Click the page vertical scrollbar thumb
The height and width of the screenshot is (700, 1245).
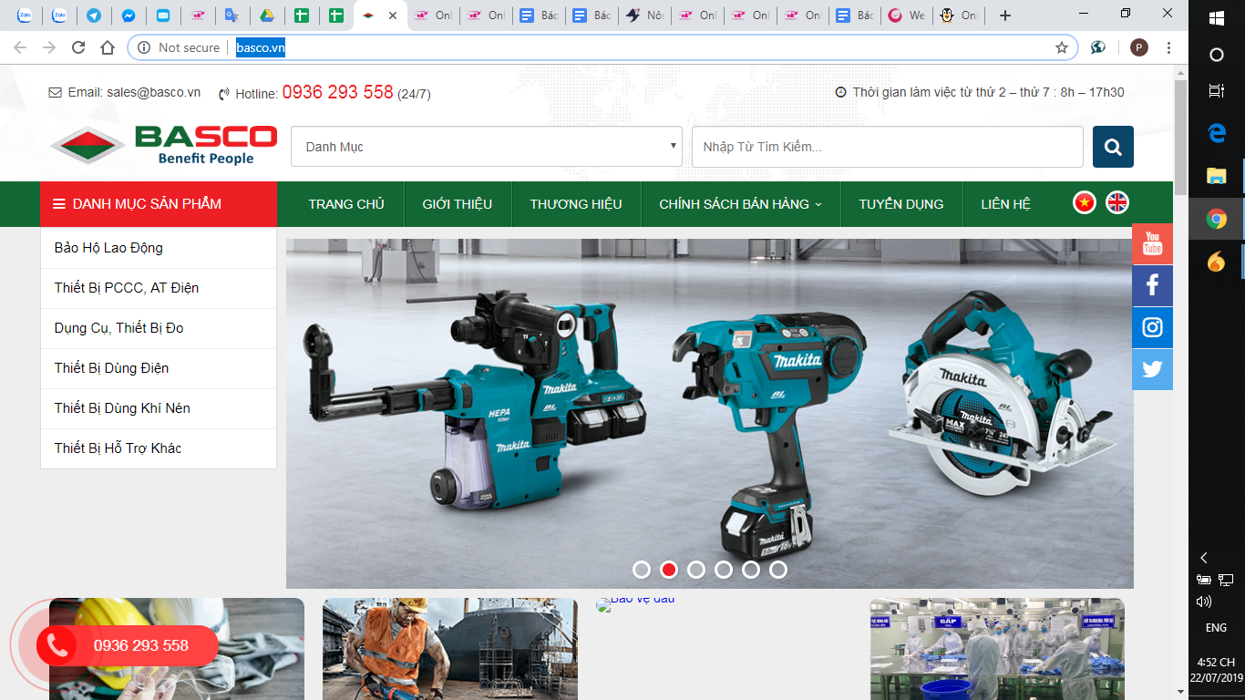click(1180, 137)
